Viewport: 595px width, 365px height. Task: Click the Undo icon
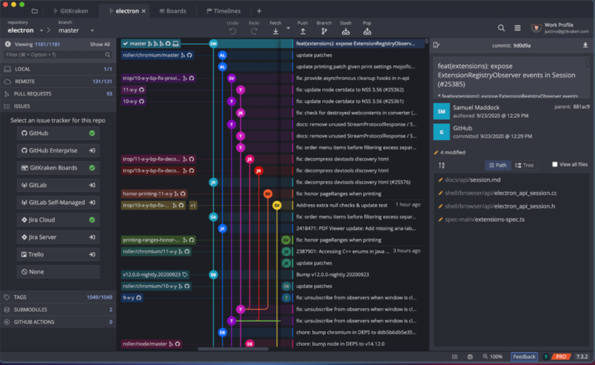(232, 31)
